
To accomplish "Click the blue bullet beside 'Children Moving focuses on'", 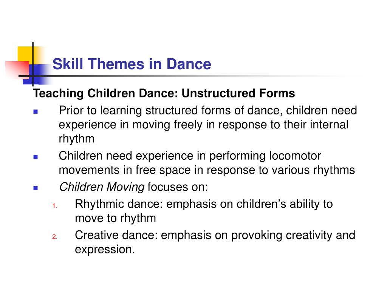I will 36,188.
